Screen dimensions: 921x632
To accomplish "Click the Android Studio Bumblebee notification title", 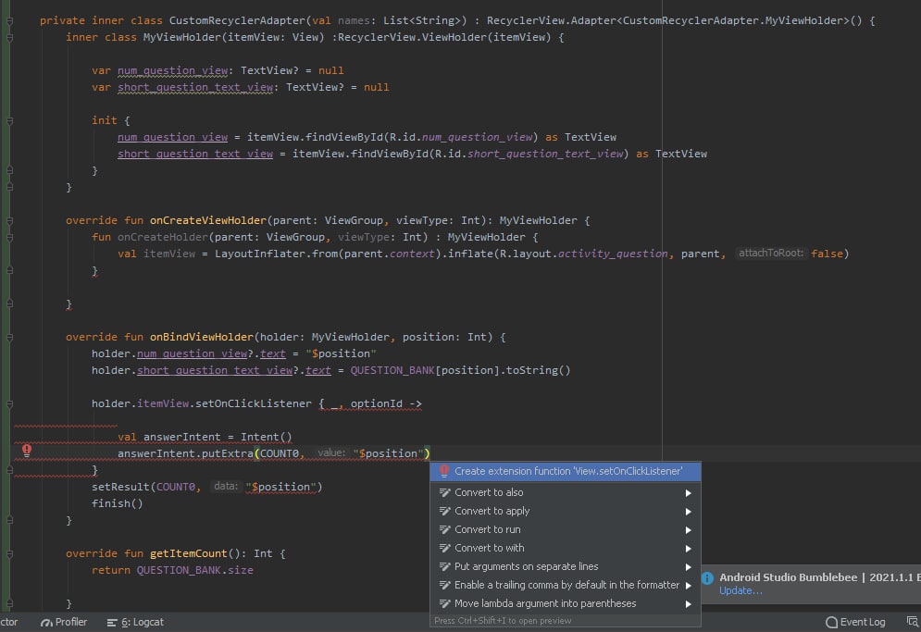I will 820,577.
